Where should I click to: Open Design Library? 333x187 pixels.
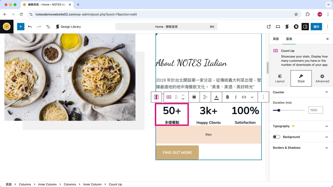(68, 26)
